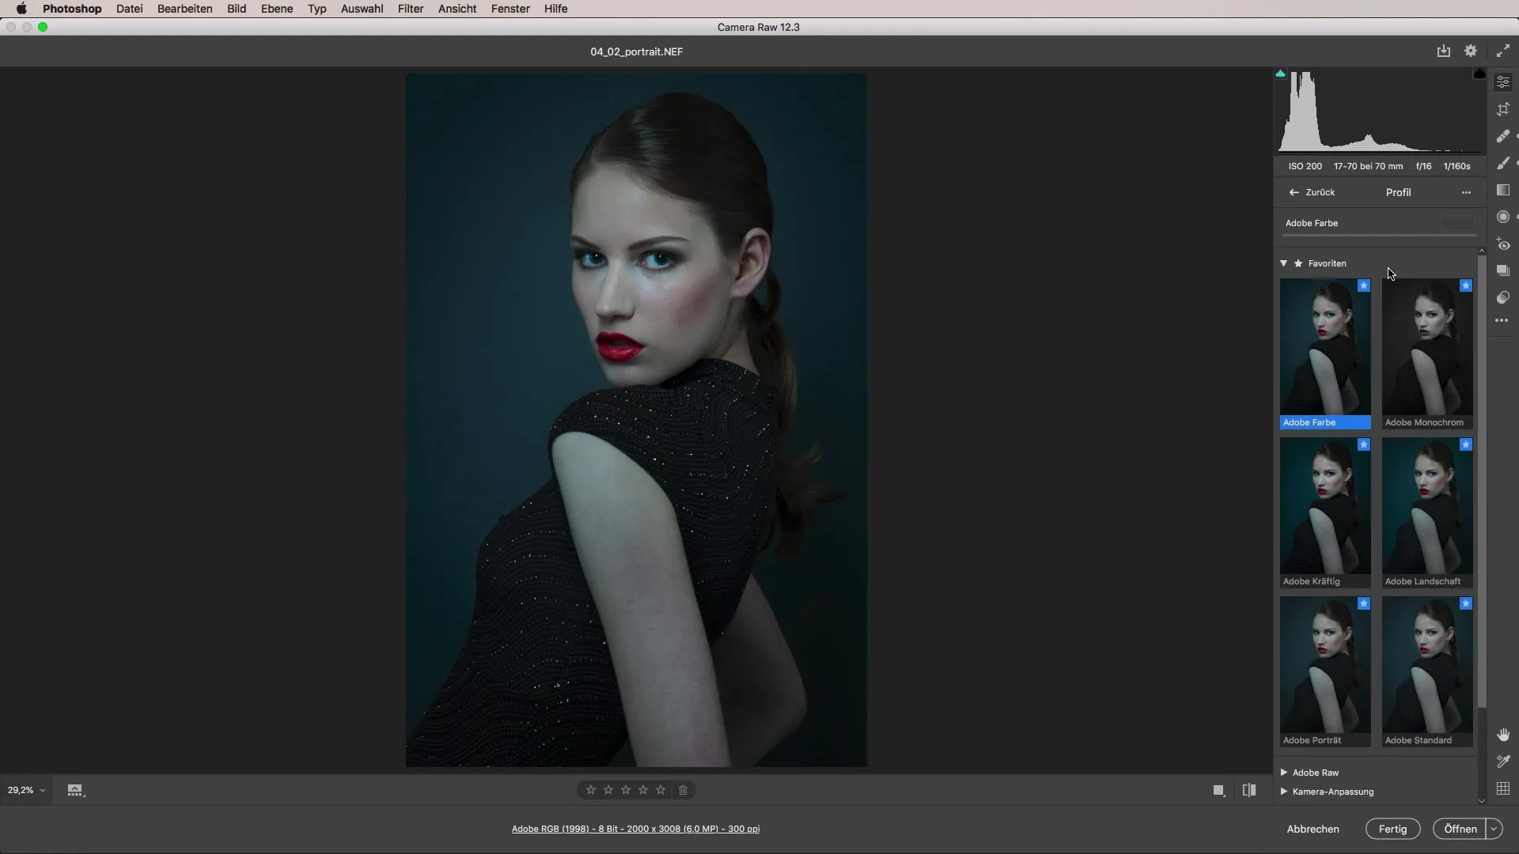Open the Presets panel icon
Image resolution: width=1519 pixels, height=854 pixels.
pyautogui.click(x=1503, y=297)
